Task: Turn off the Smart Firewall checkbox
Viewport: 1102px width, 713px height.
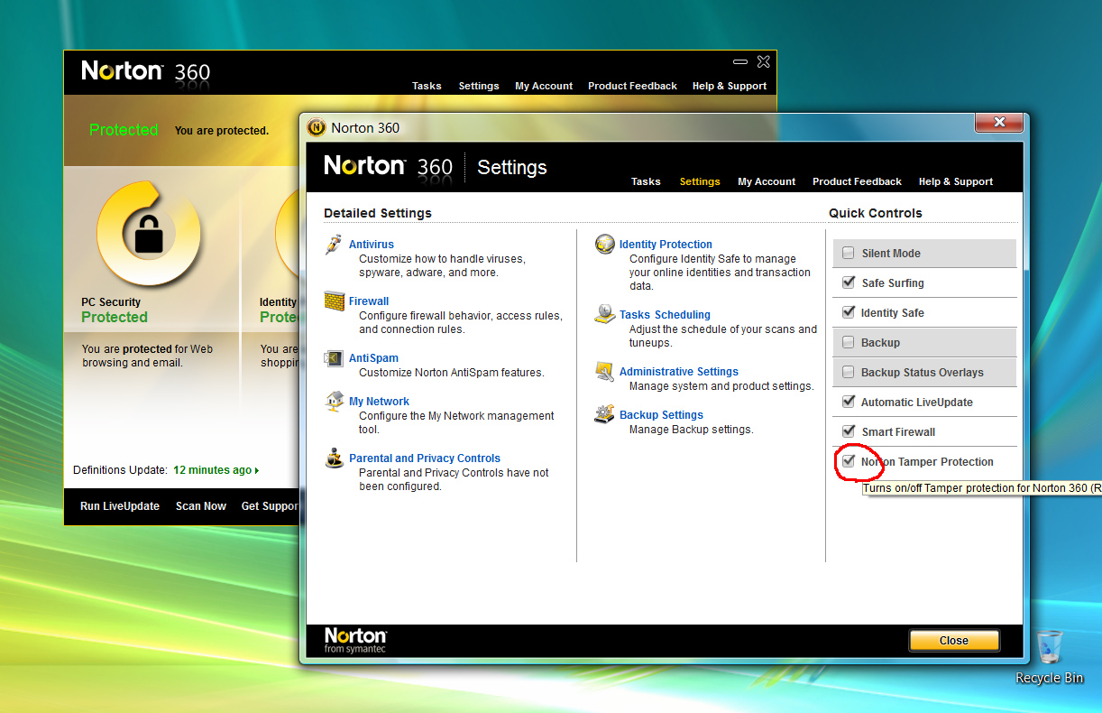Action: click(848, 431)
